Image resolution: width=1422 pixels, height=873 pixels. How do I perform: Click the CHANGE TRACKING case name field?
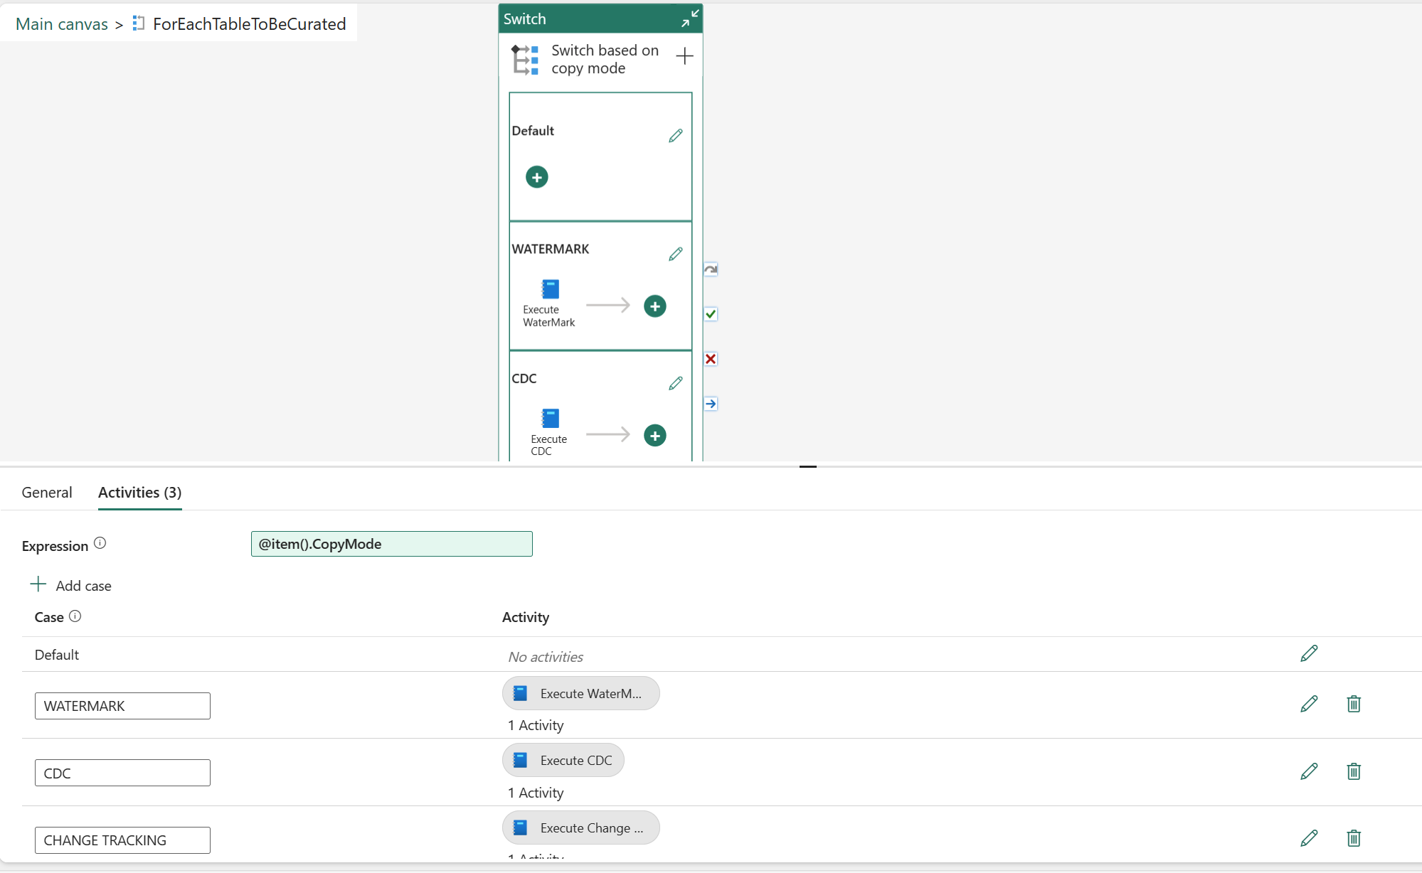122,840
